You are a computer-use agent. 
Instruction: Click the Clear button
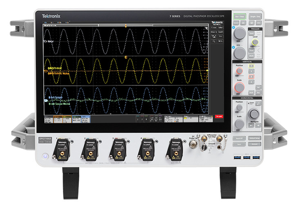click(258, 23)
